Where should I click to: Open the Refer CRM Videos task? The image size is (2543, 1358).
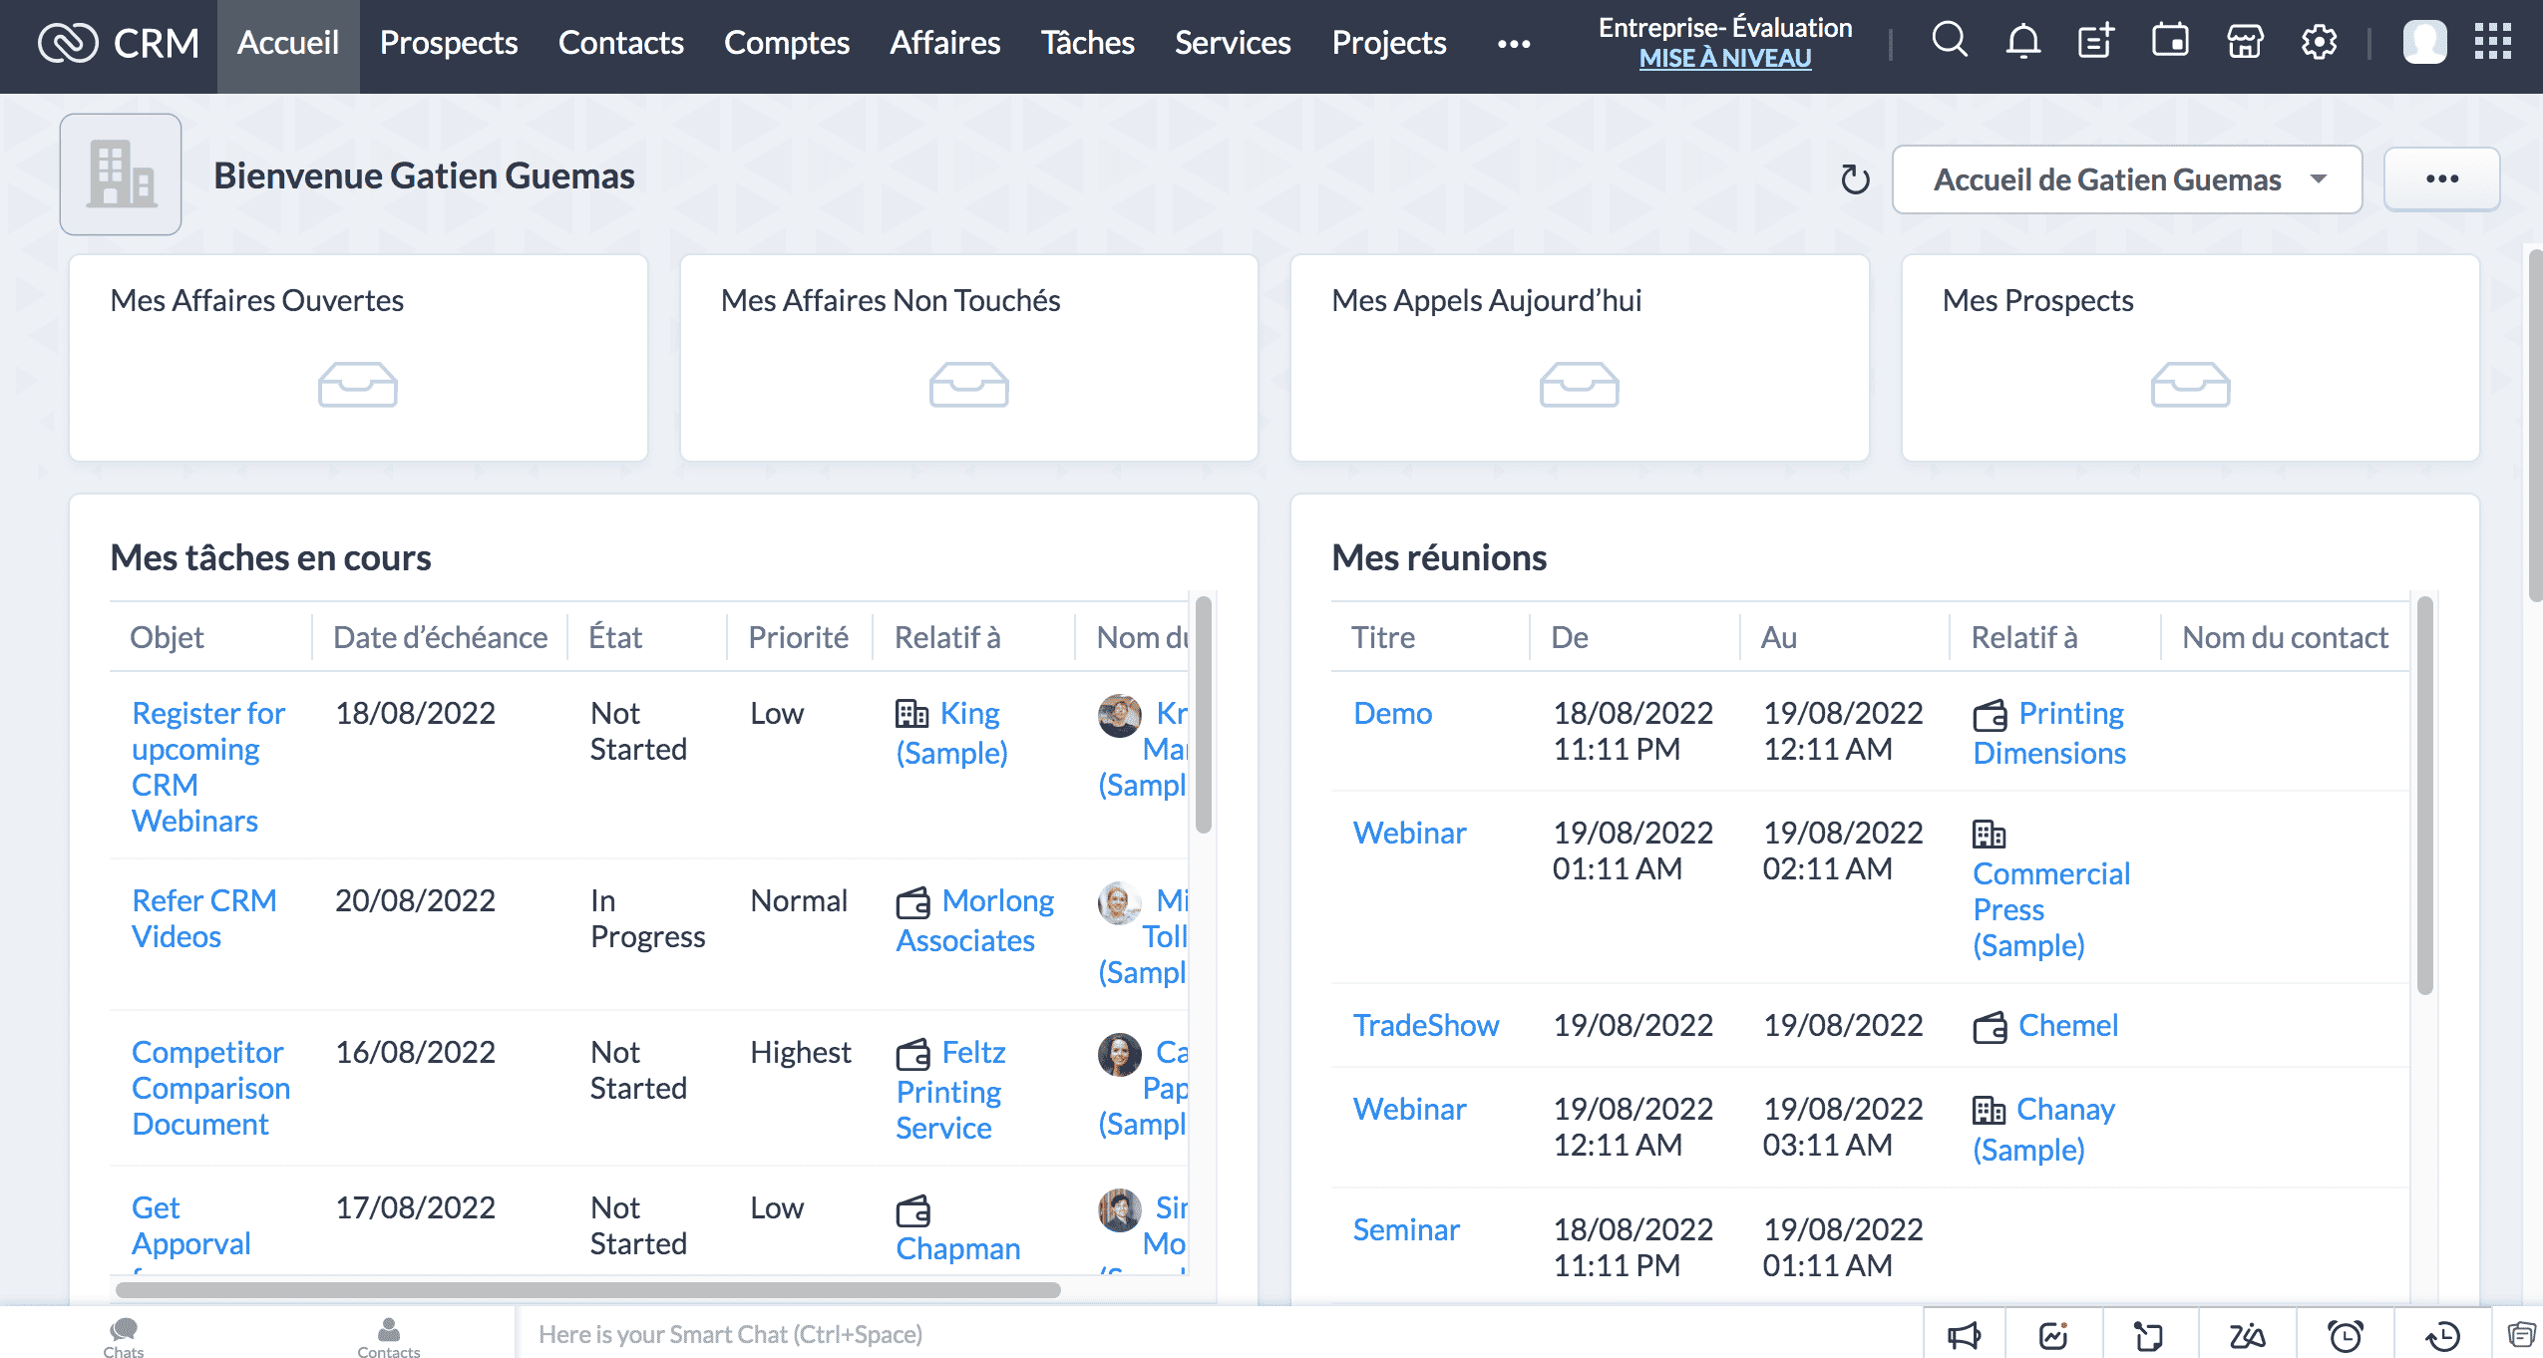pyautogui.click(x=203, y=917)
